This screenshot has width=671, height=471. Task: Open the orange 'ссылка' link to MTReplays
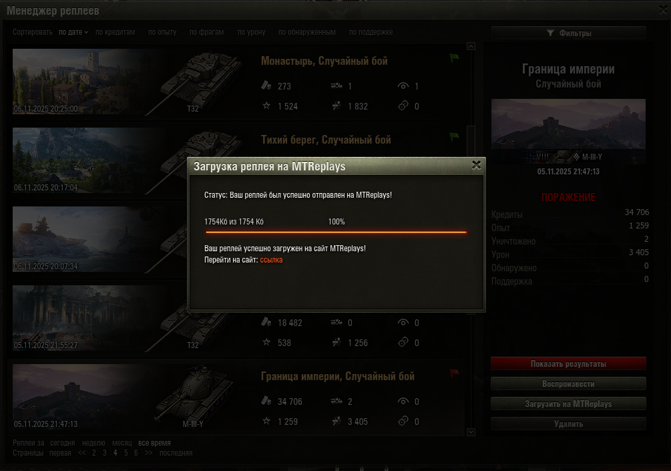271,260
